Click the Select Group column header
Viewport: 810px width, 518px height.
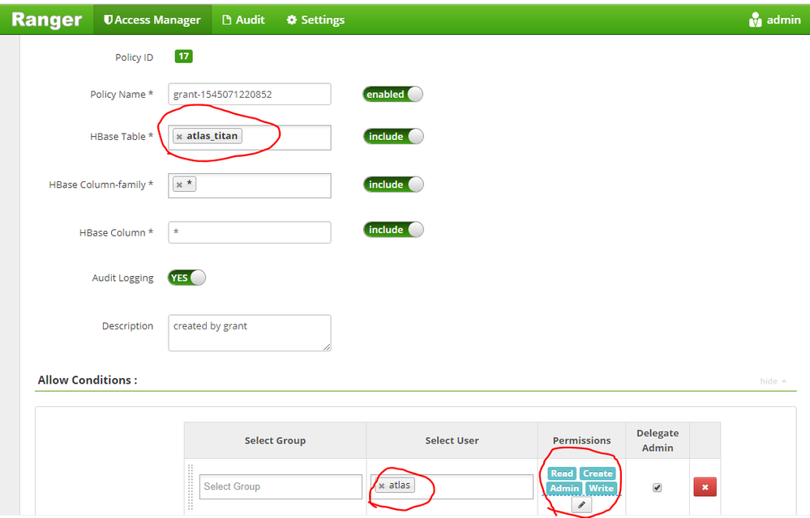[x=276, y=440]
